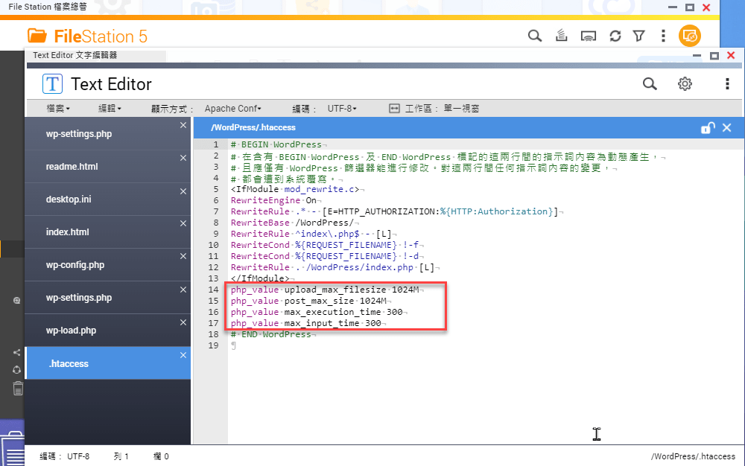Click the max_input_time 300 line
Screen dimensions: 745x466
306,323
